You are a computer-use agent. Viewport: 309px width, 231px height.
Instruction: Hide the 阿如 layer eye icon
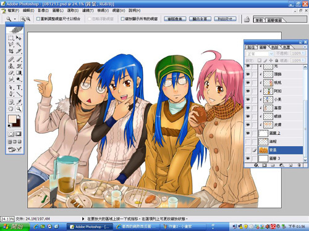click(248, 91)
